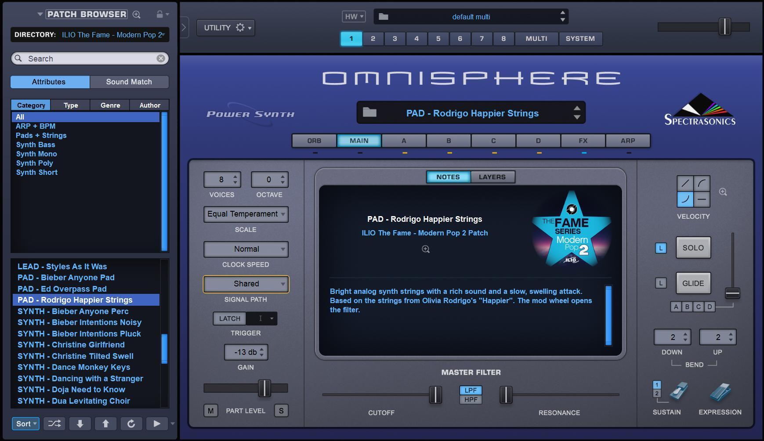Open the Clock Speed dropdown showing Normal
The height and width of the screenshot is (441, 764).
(x=246, y=249)
